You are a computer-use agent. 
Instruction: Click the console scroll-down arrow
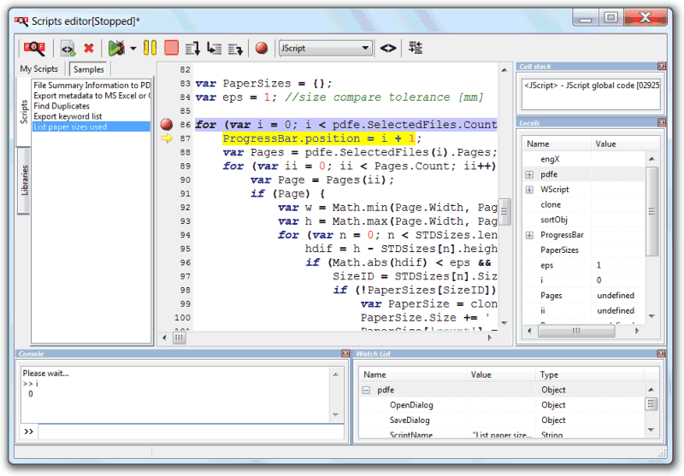(335, 414)
